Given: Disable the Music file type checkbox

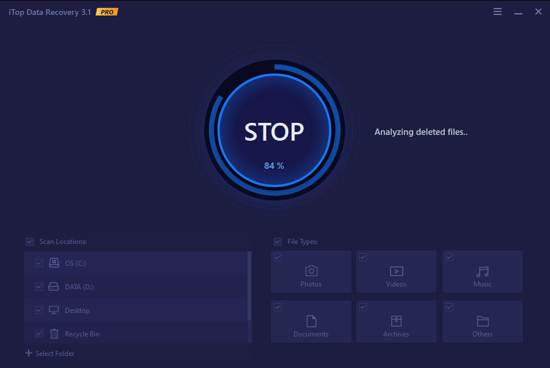Looking at the screenshot, I should pos(449,257).
